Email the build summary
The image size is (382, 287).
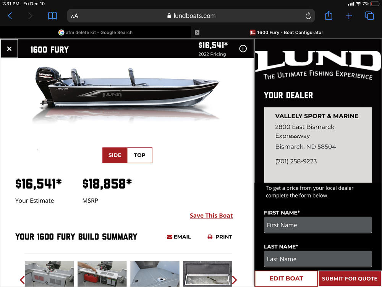coord(179,237)
